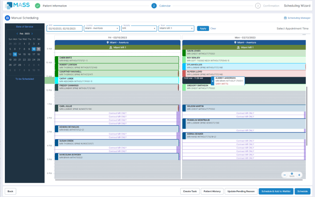
Task: Click the Clear filters link
Action: (x=213, y=28)
